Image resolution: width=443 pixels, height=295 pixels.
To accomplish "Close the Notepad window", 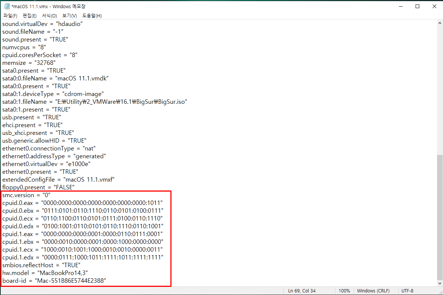I will (434, 6).
